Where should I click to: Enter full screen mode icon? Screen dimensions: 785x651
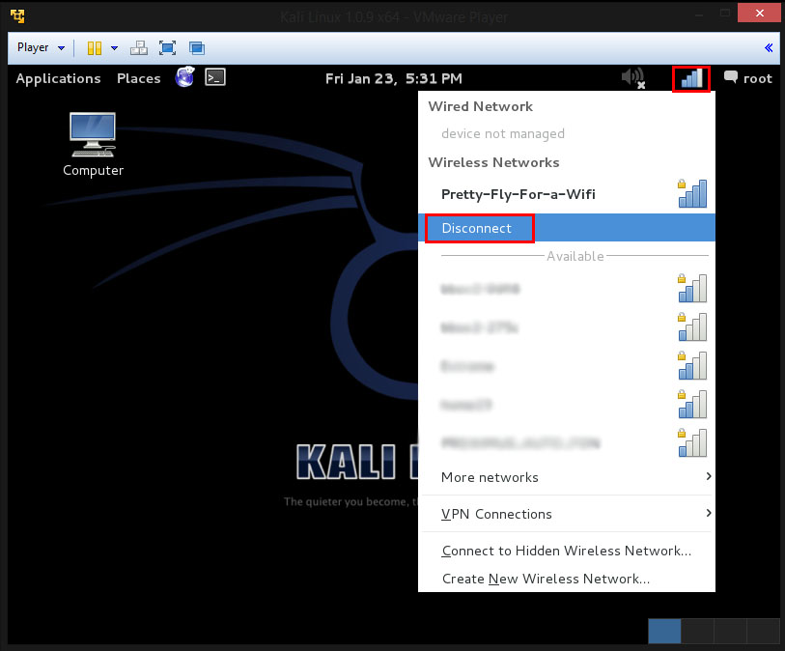[x=167, y=48]
